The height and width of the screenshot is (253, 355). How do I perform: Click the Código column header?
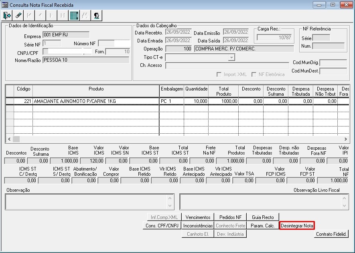(x=23, y=91)
